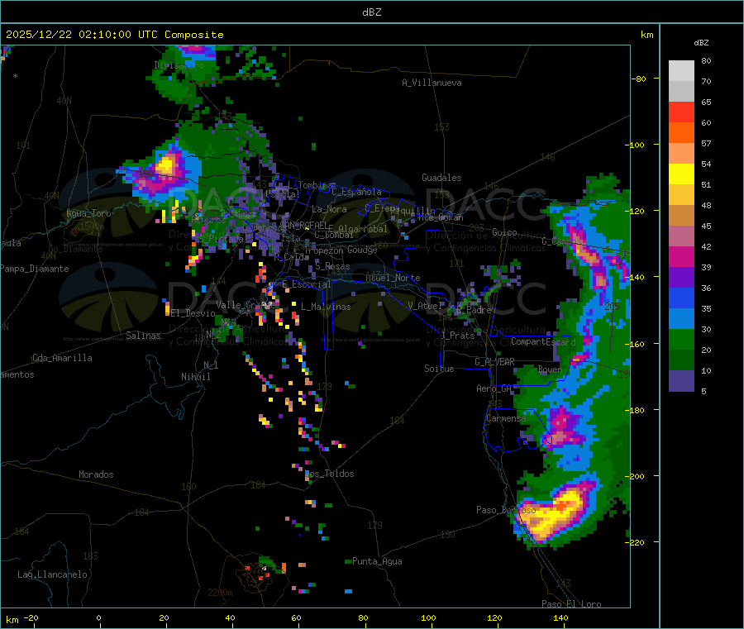Click the 'Guico' label
This screenshot has height=629, width=744.
tap(504, 232)
